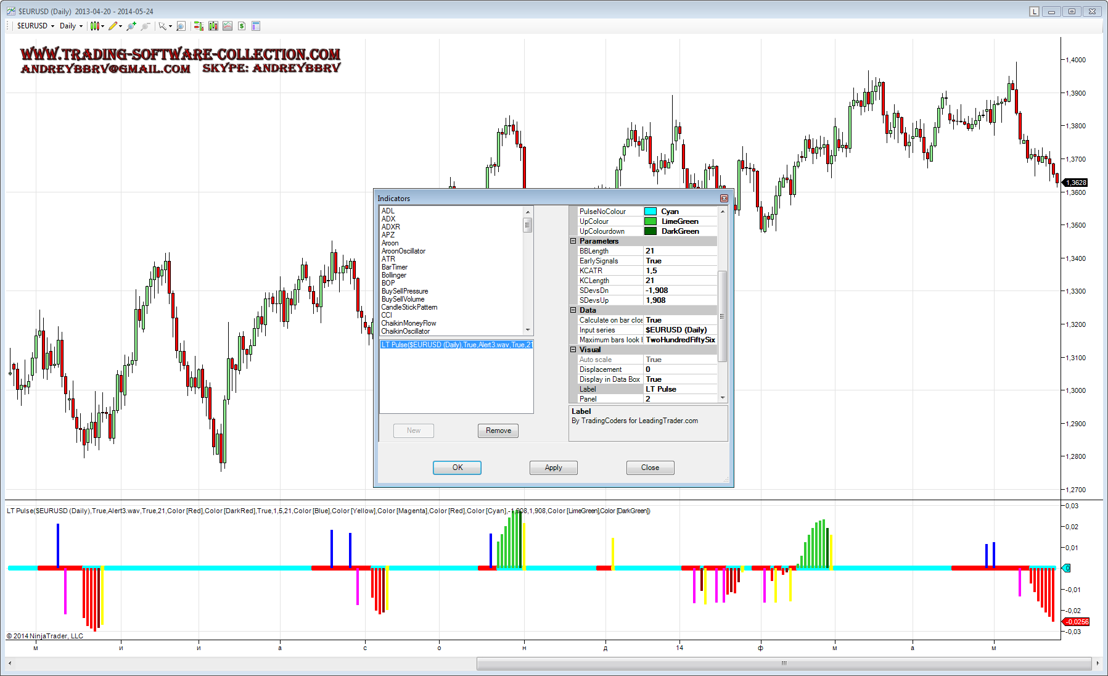1108x676 pixels.
Task: Collapse the Parameters section
Action: click(x=573, y=241)
